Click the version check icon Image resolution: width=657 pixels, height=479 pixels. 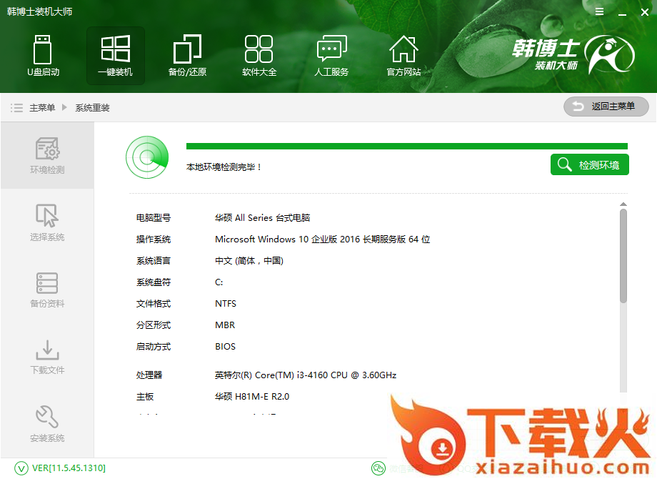click(21, 468)
